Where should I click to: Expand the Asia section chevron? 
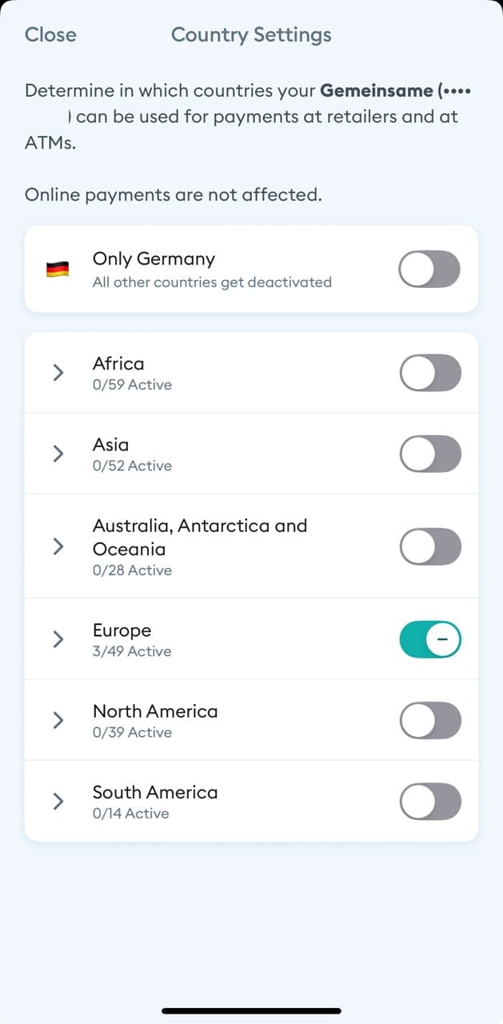click(57, 454)
